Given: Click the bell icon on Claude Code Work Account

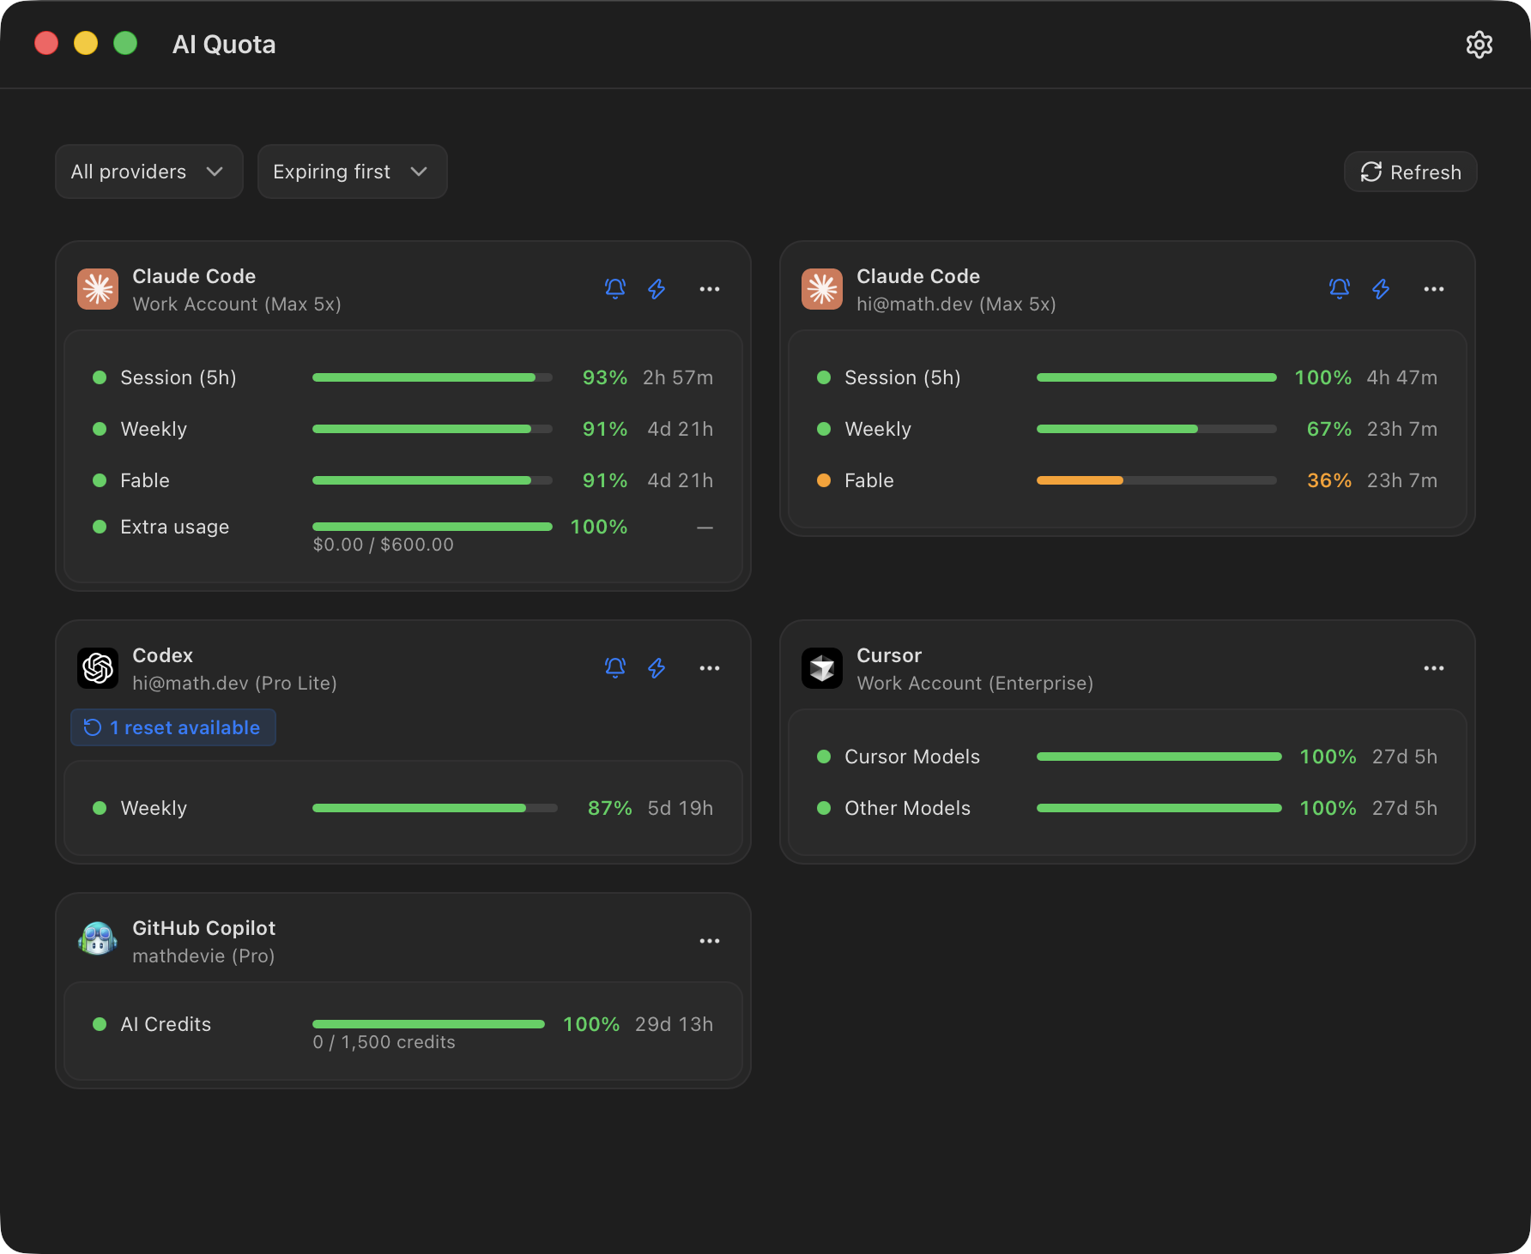Looking at the screenshot, I should 615,288.
